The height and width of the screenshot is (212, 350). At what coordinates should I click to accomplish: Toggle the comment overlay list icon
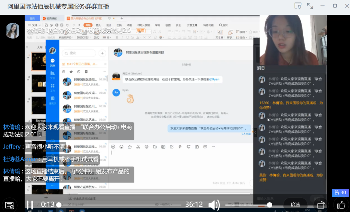click(10, 205)
